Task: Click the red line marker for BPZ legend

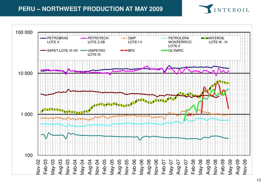Action: tap(124, 51)
